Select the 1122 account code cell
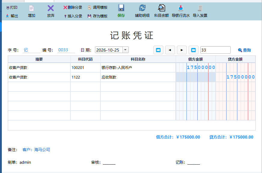 [85, 77]
